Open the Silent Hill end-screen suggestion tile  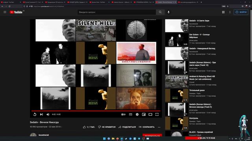(96, 30)
